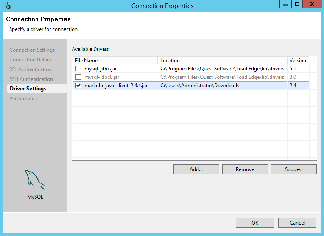
Task: Go to SSL Authentication section
Action: 31,69
